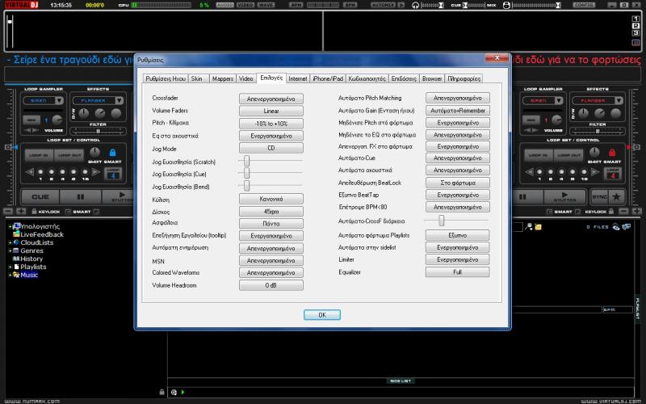Click the left deck pitch minus icon
Image resolution: width=646 pixels, height=404 pixels.
8,212
